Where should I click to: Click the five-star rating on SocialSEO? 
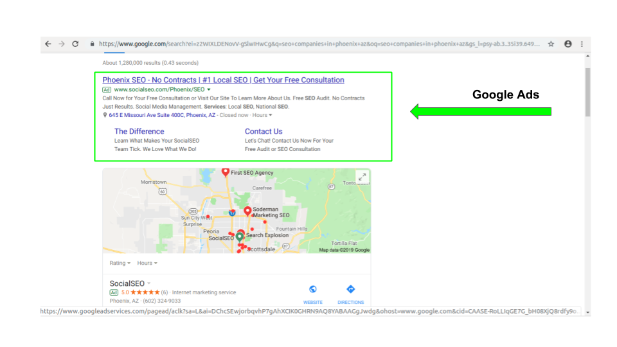click(145, 292)
